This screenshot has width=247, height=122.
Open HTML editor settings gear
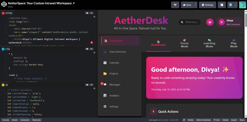87,13
